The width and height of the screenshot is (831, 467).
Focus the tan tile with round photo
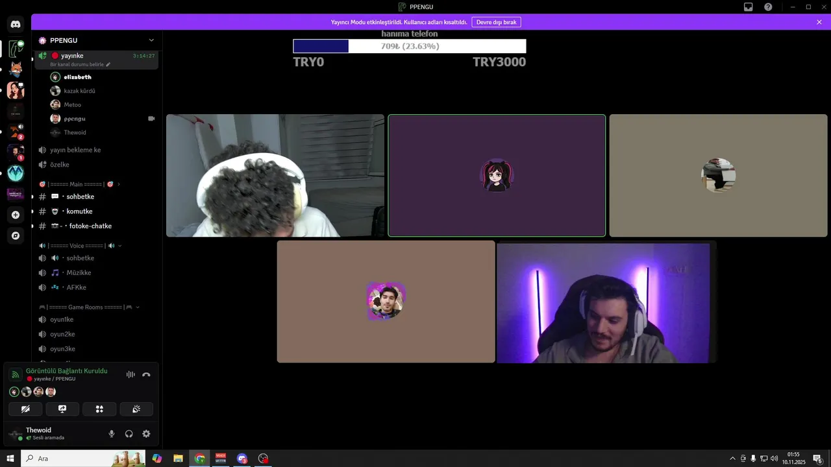(x=719, y=176)
